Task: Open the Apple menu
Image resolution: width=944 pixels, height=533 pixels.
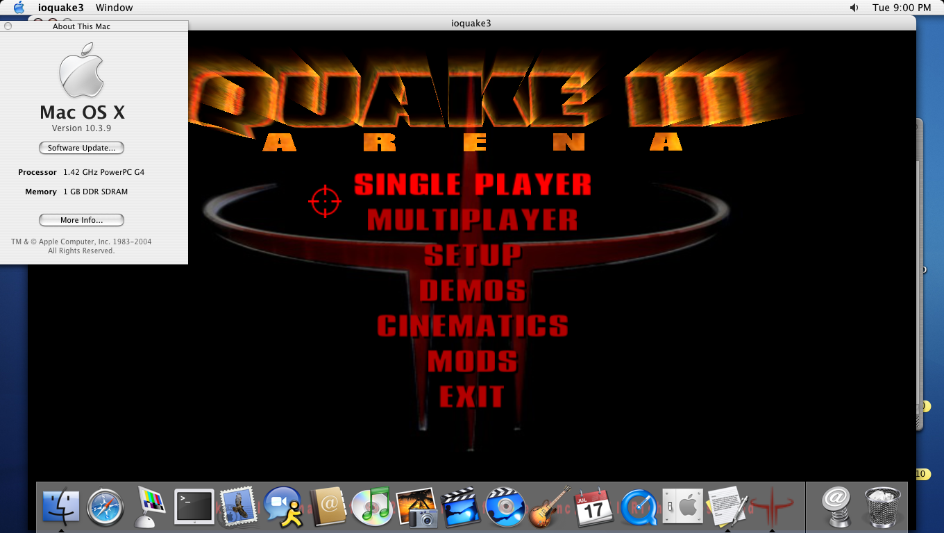Action: click(19, 8)
